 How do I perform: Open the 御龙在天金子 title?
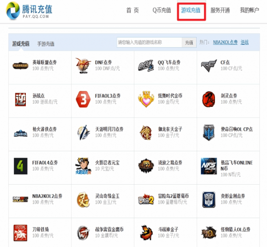pos(170,129)
